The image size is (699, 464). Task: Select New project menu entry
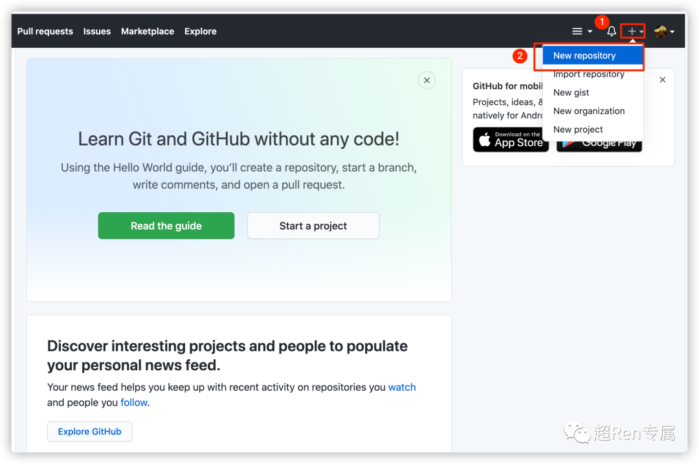[x=593, y=129]
